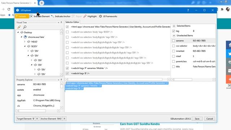Click the aaname value in Property Explorer
Screen dimensions: 231x130
click(x=39, y=84)
